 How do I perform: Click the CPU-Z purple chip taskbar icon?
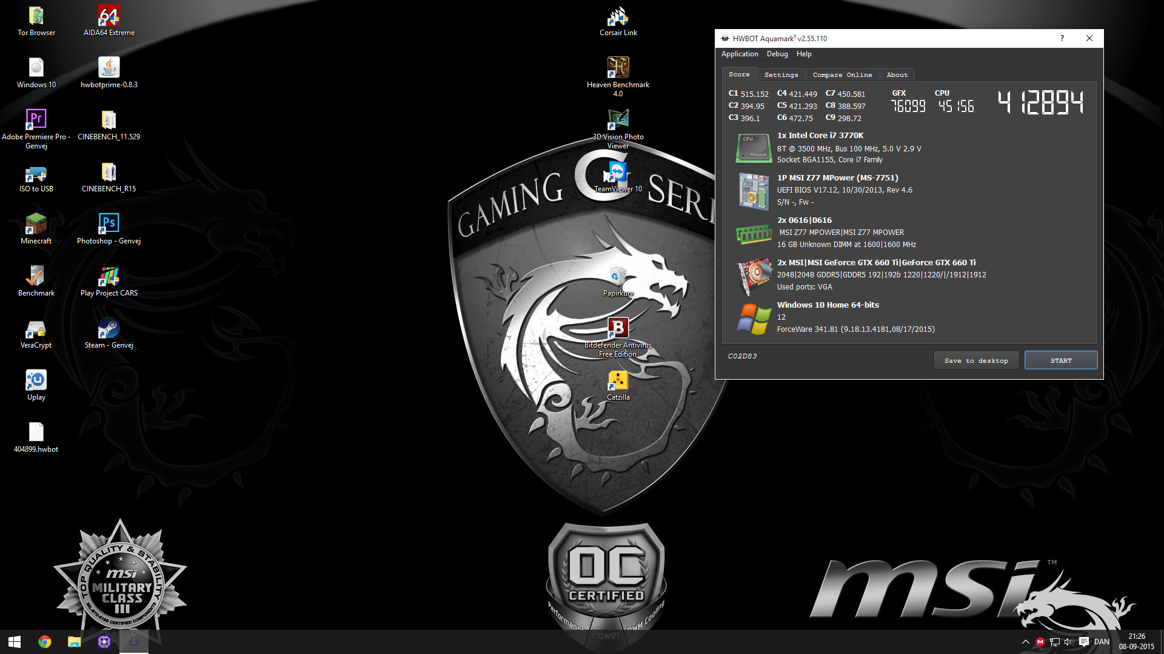(104, 642)
